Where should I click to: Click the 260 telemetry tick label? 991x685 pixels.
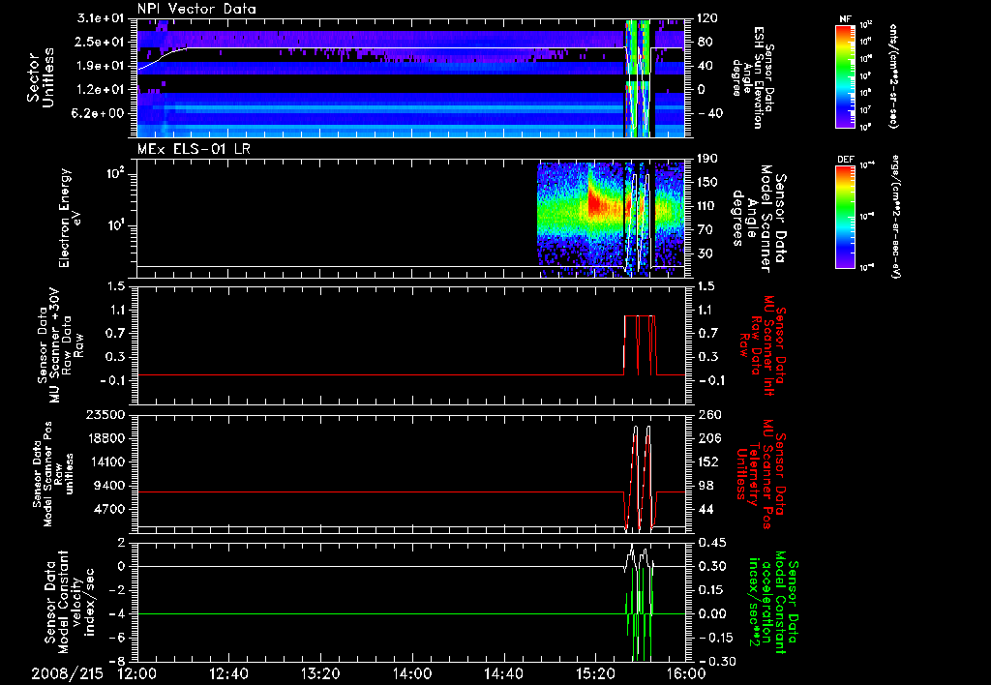click(710, 414)
